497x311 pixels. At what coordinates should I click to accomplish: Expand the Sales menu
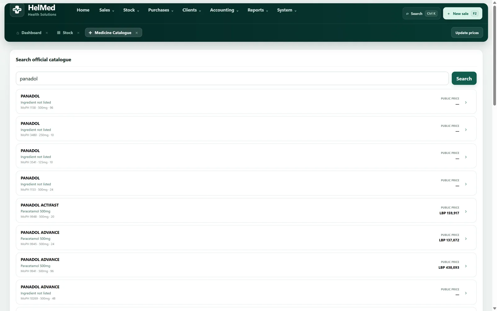point(107,10)
